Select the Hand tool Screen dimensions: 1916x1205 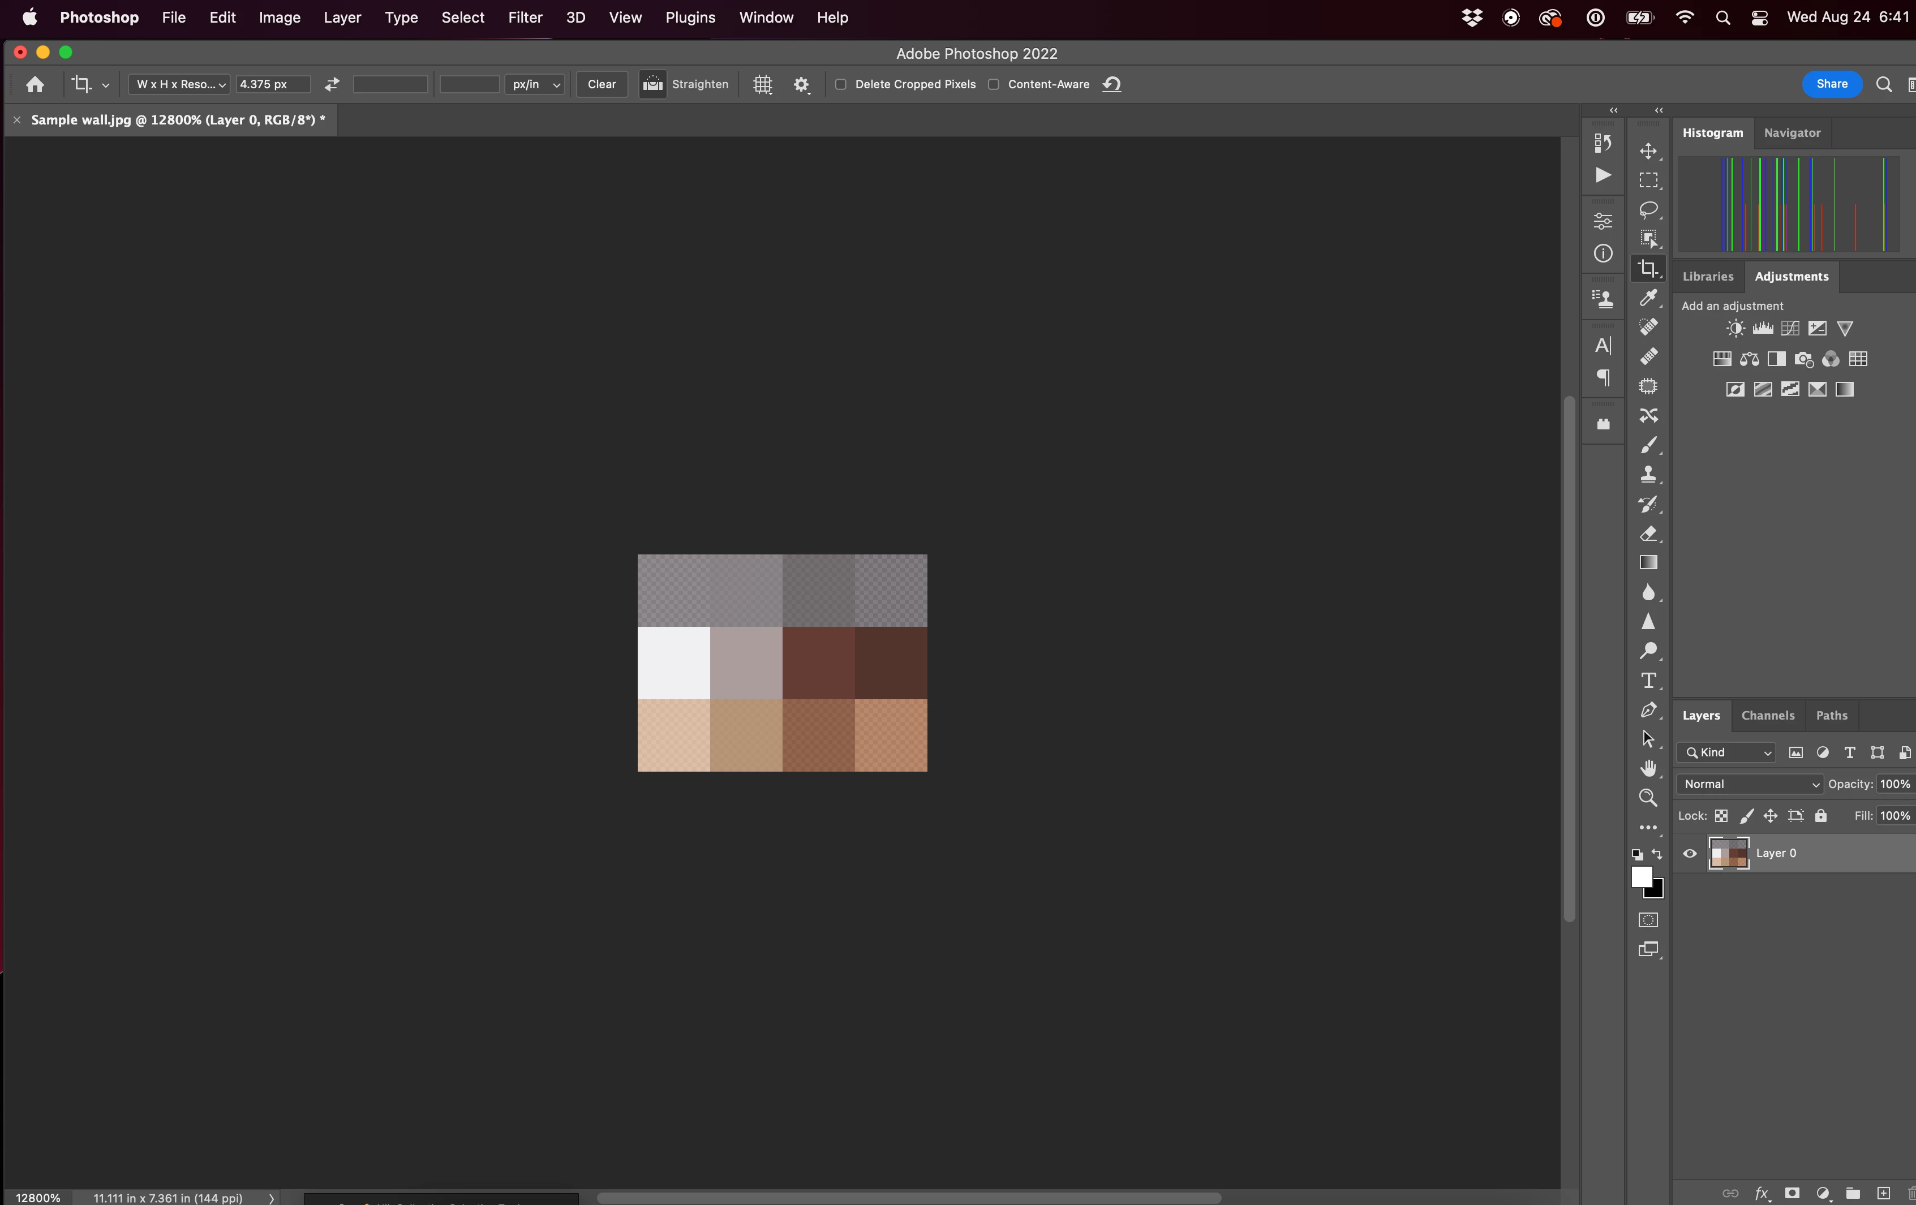tap(1648, 768)
